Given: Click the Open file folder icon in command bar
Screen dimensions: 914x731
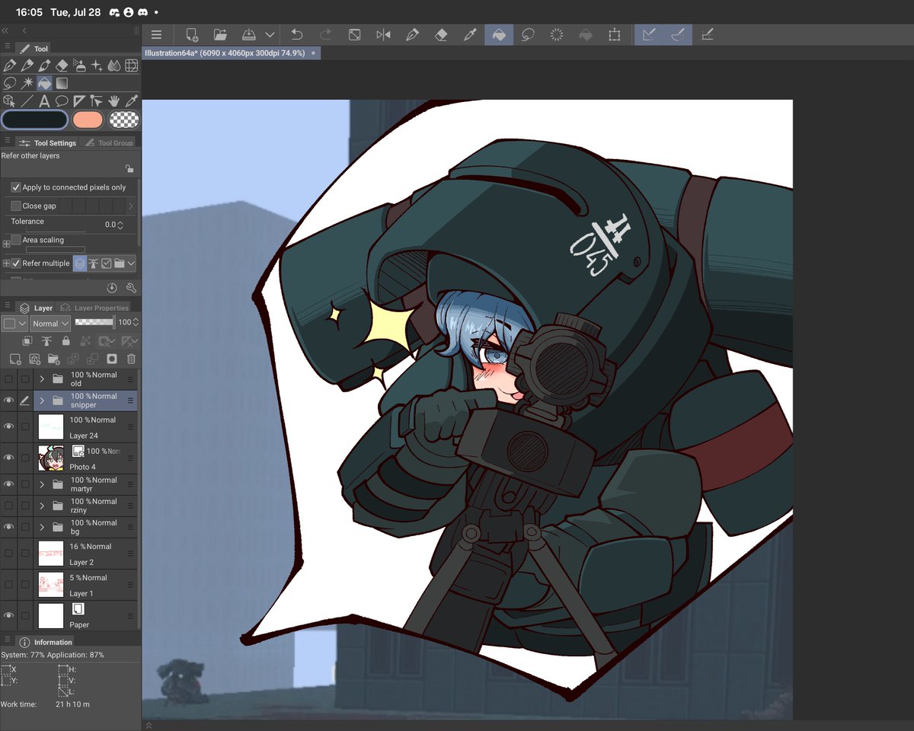Looking at the screenshot, I should (220, 35).
